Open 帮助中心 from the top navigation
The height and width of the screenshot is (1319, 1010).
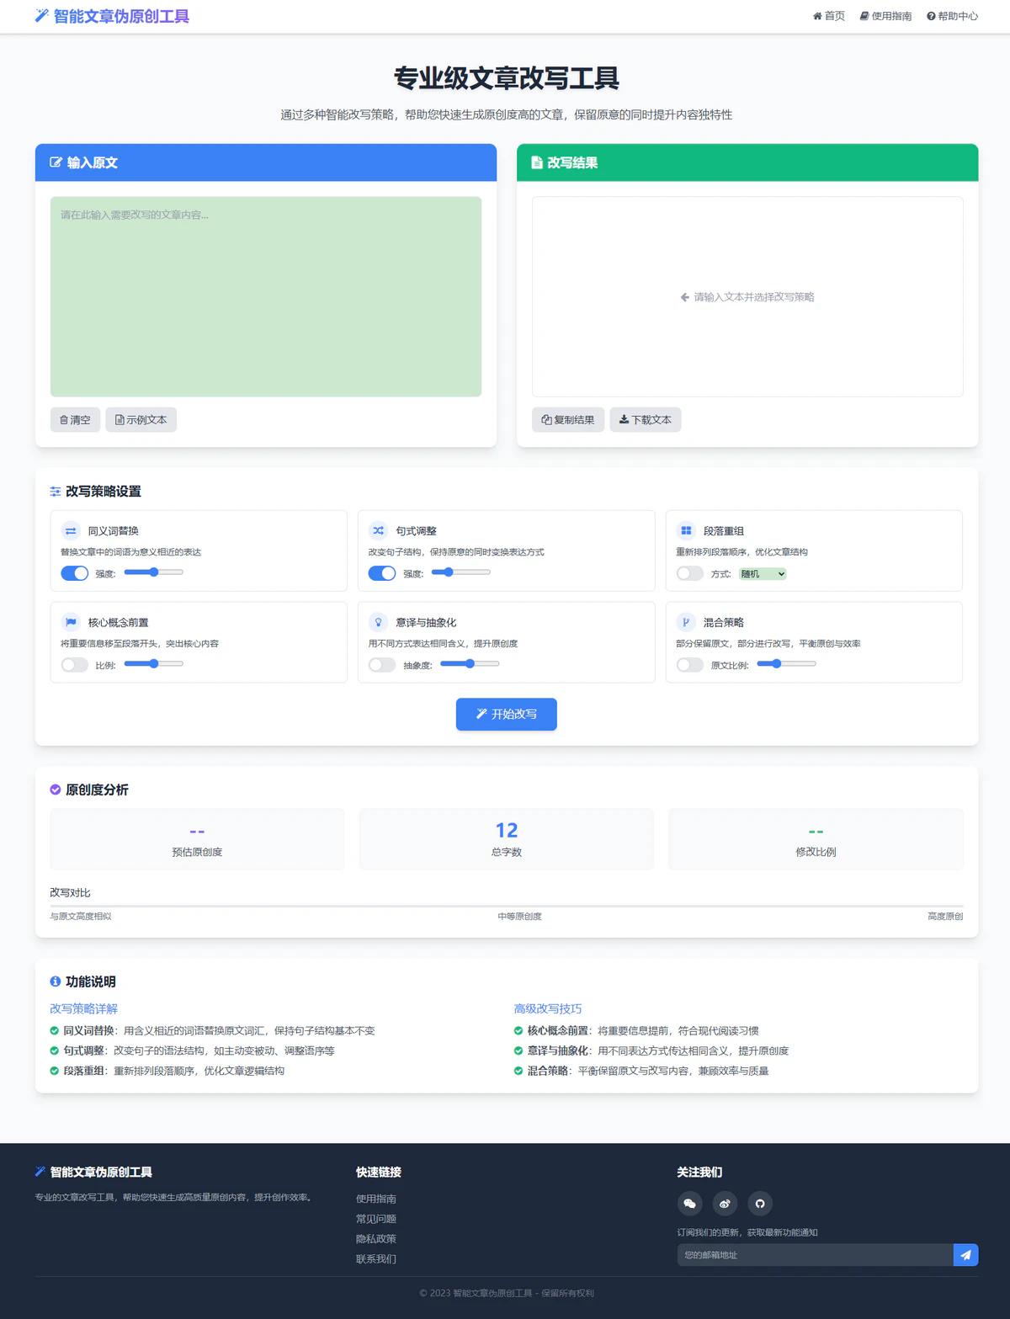coord(952,16)
